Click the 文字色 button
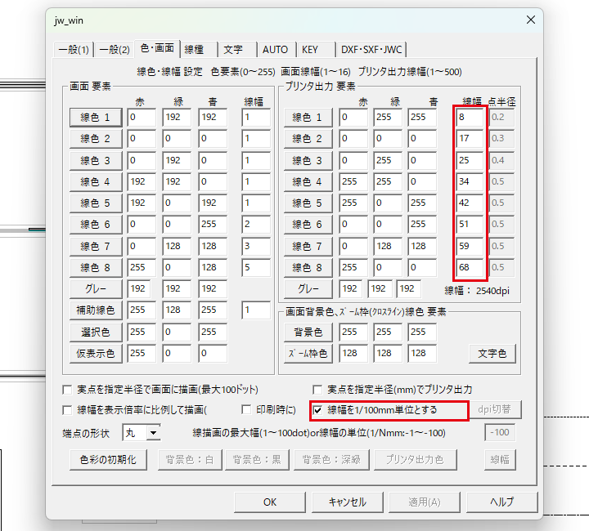The height and width of the screenshot is (531, 589). pyautogui.click(x=492, y=353)
